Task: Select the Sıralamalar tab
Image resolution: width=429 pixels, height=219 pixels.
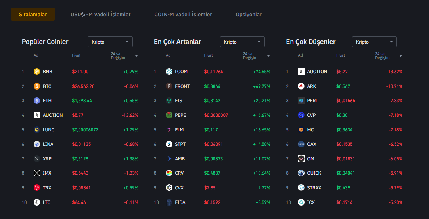Action: [x=33, y=15]
